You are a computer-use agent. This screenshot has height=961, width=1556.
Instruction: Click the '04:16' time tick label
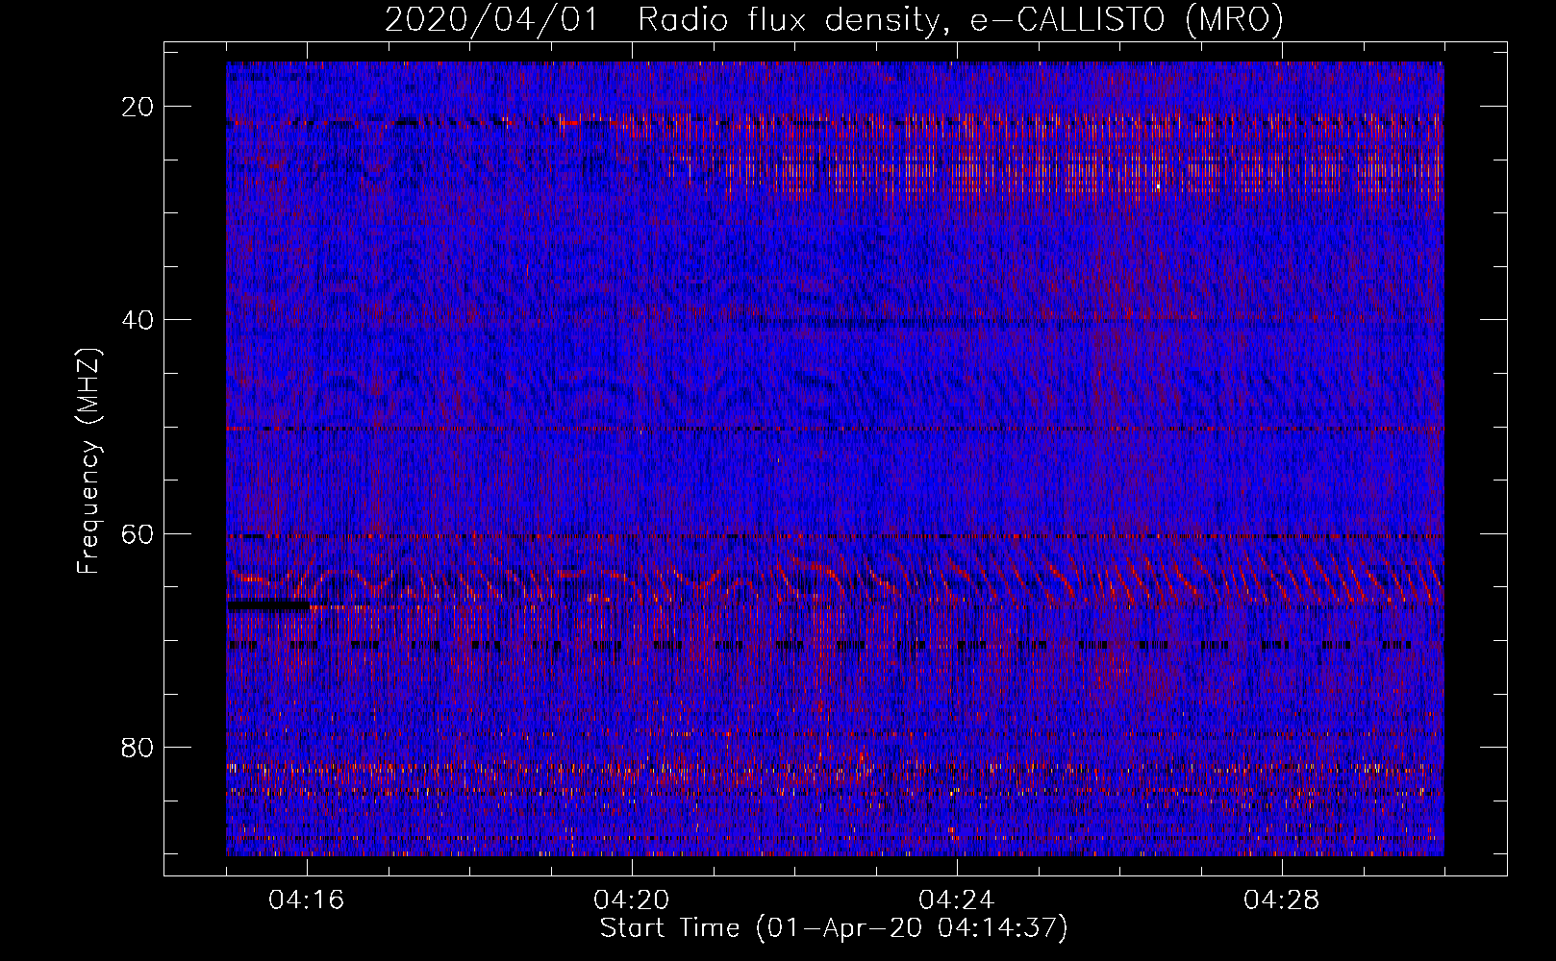pos(308,900)
